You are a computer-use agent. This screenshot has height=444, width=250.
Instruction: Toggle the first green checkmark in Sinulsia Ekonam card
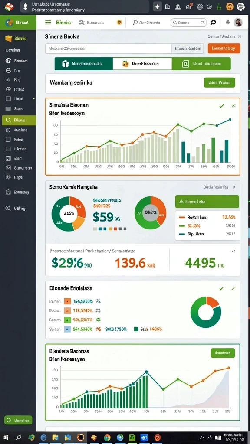[x=222, y=106]
